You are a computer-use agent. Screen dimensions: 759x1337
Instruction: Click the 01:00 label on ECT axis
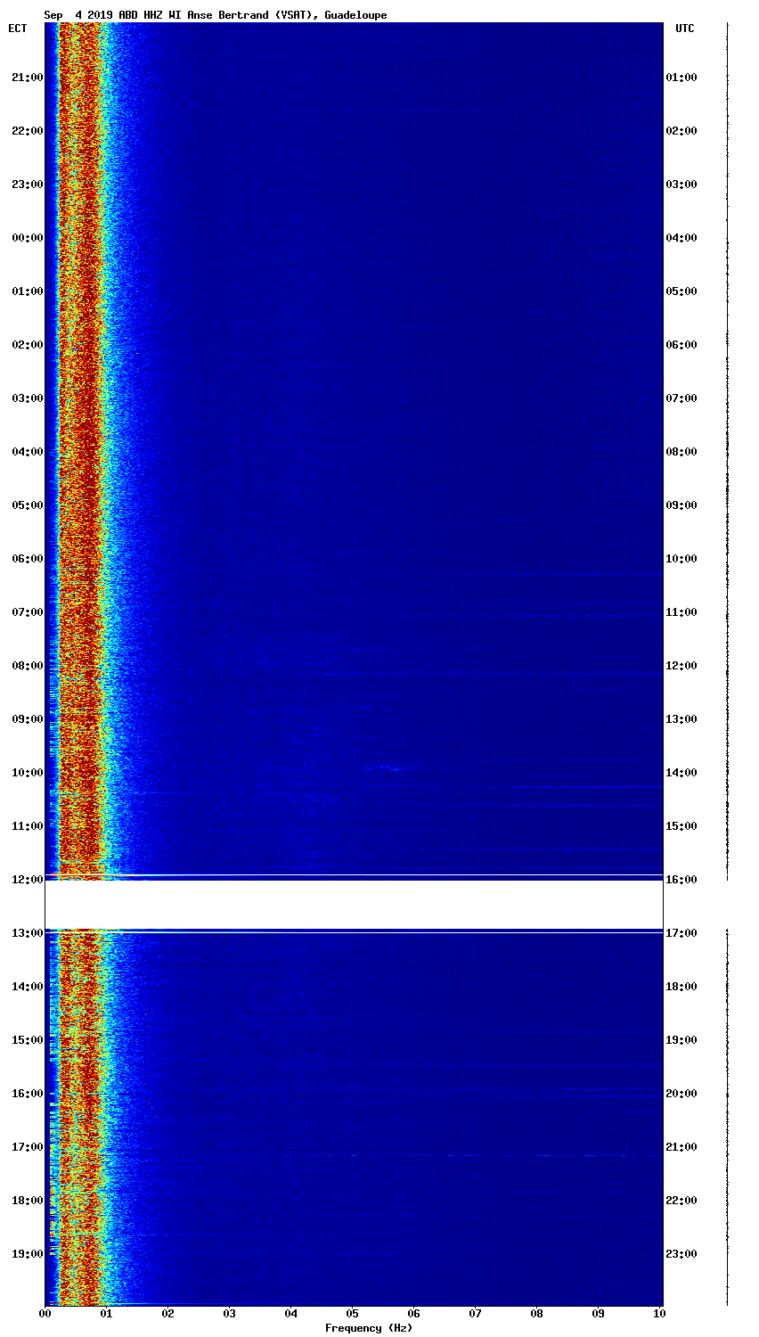point(27,291)
